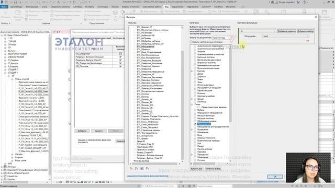This screenshot has height=188, width=335.
Task: Select ОФИСОГРАФИЯ in the project browser
Action: tap(16, 57)
